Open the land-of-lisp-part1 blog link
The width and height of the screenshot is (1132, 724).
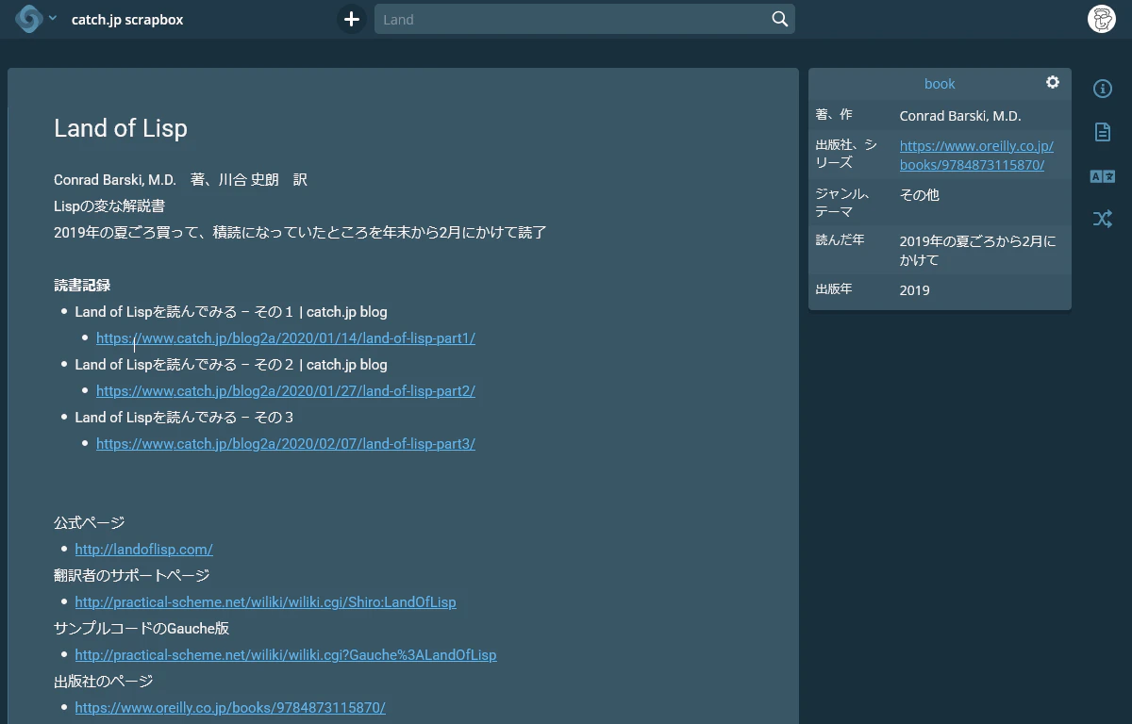pos(286,338)
